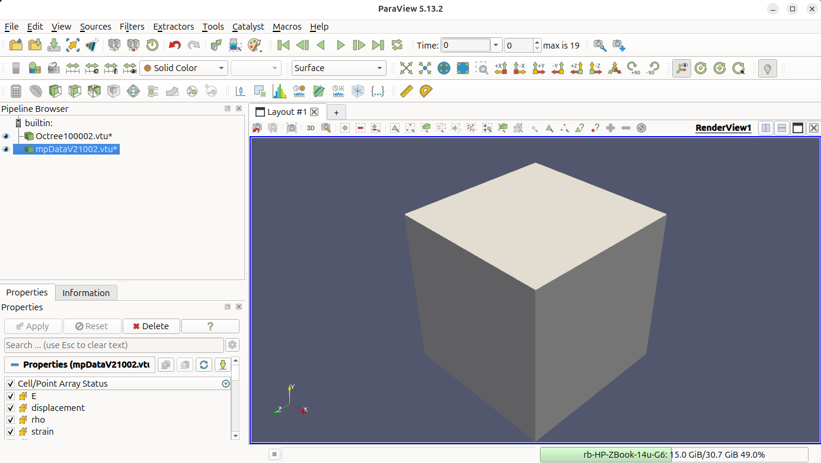
Task: Click the Protractor angle icon
Action: pos(426,91)
